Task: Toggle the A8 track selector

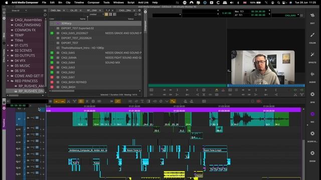Action: point(19,168)
